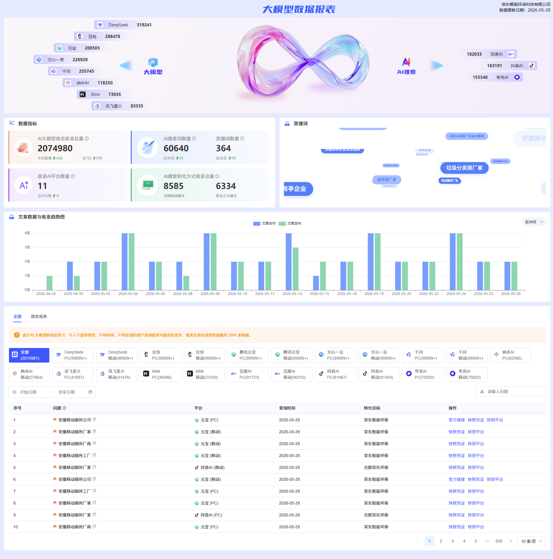
Task: Open the calendar icon in date range picker
Action: click(x=90, y=392)
